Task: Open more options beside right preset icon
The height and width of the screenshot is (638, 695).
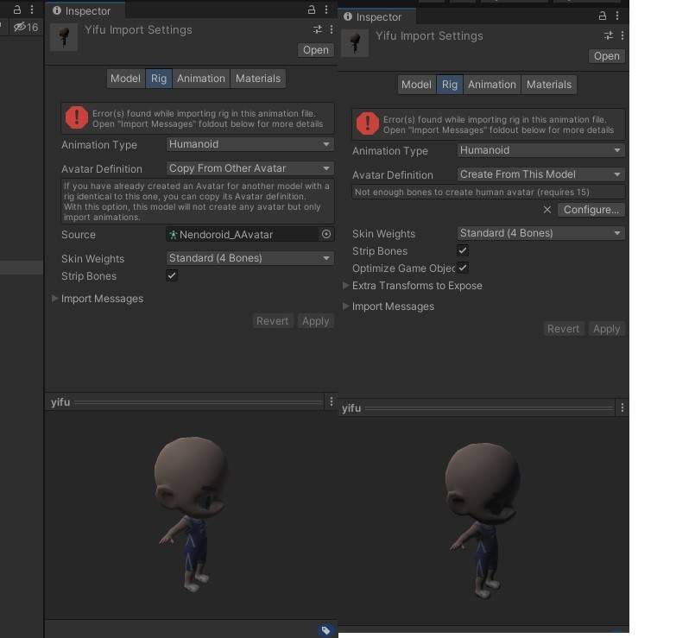Action: [622, 35]
